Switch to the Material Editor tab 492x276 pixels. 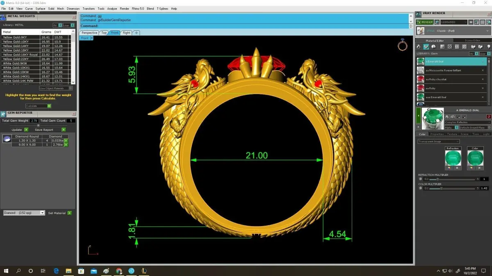[x=435, y=40]
